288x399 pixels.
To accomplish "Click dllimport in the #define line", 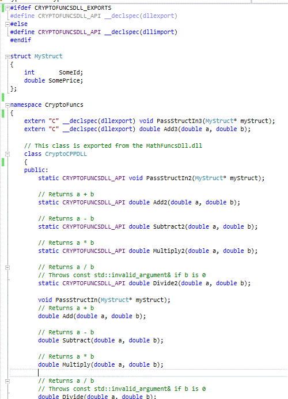I will [x=158, y=32].
